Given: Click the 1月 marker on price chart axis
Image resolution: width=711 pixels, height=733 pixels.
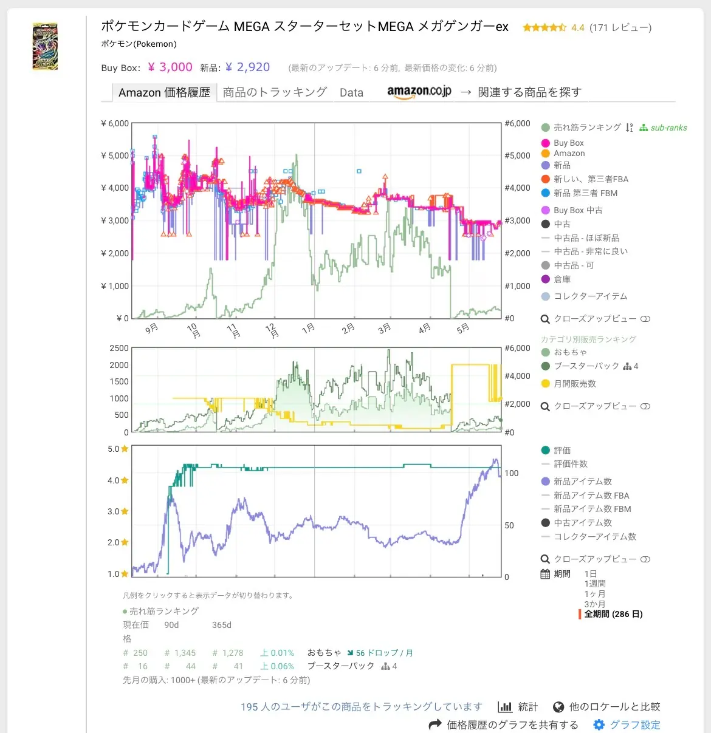Looking at the screenshot, I should [x=309, y=328].
